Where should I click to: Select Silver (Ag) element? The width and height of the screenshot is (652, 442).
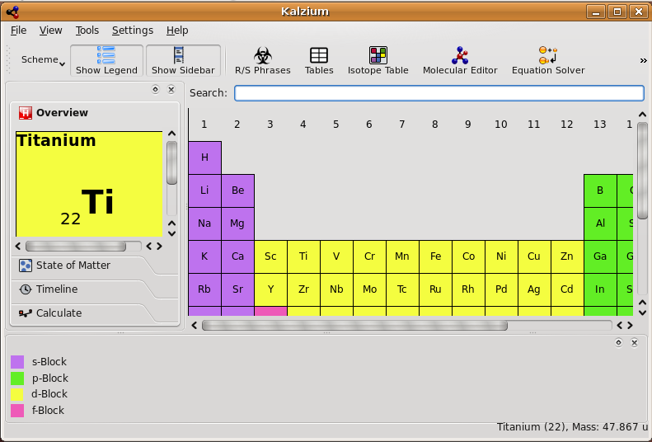click(534, 289)
